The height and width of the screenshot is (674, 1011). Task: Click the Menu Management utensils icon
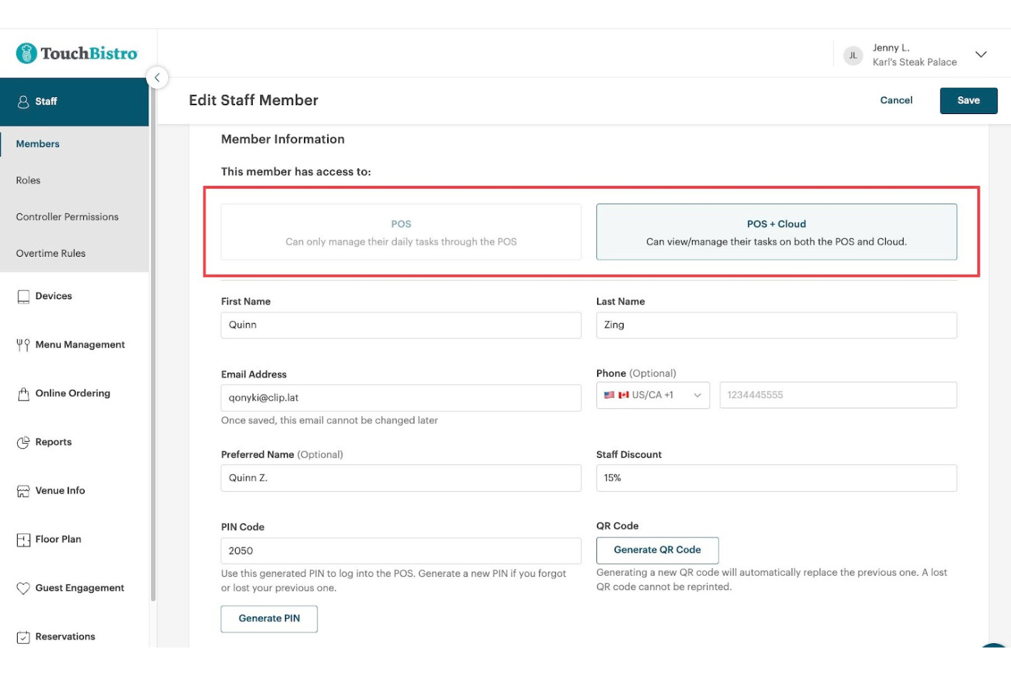(x=23, y=345)
